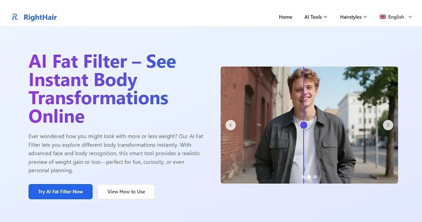Select the middle carousel dot
Screen dimensions: 422x222
point(309,177)
